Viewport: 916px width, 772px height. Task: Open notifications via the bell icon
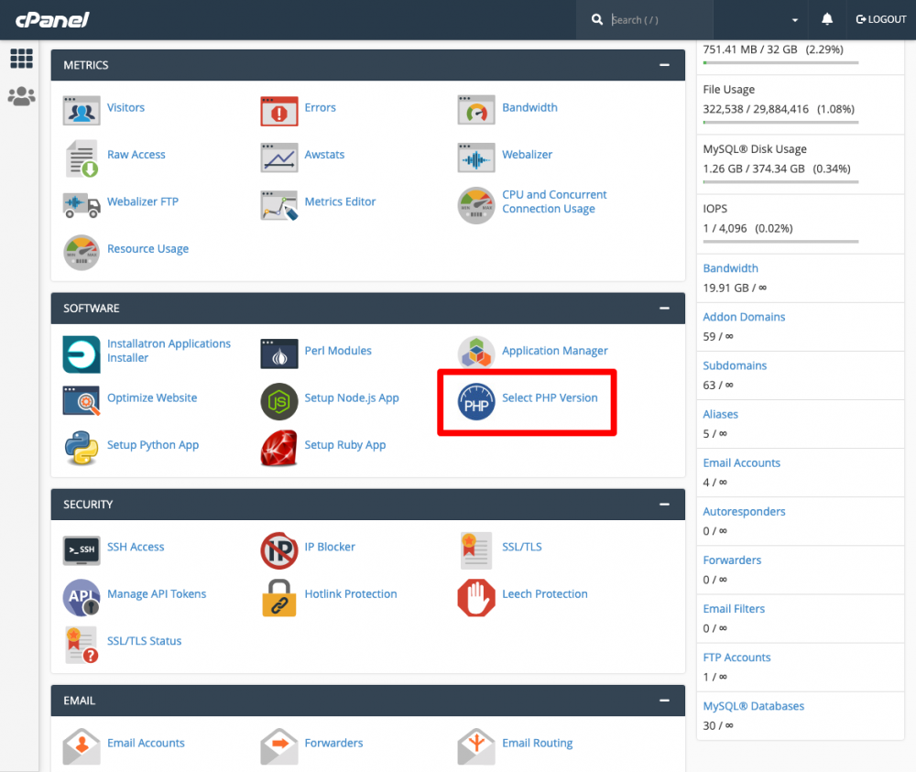click(x=827, y=18)
